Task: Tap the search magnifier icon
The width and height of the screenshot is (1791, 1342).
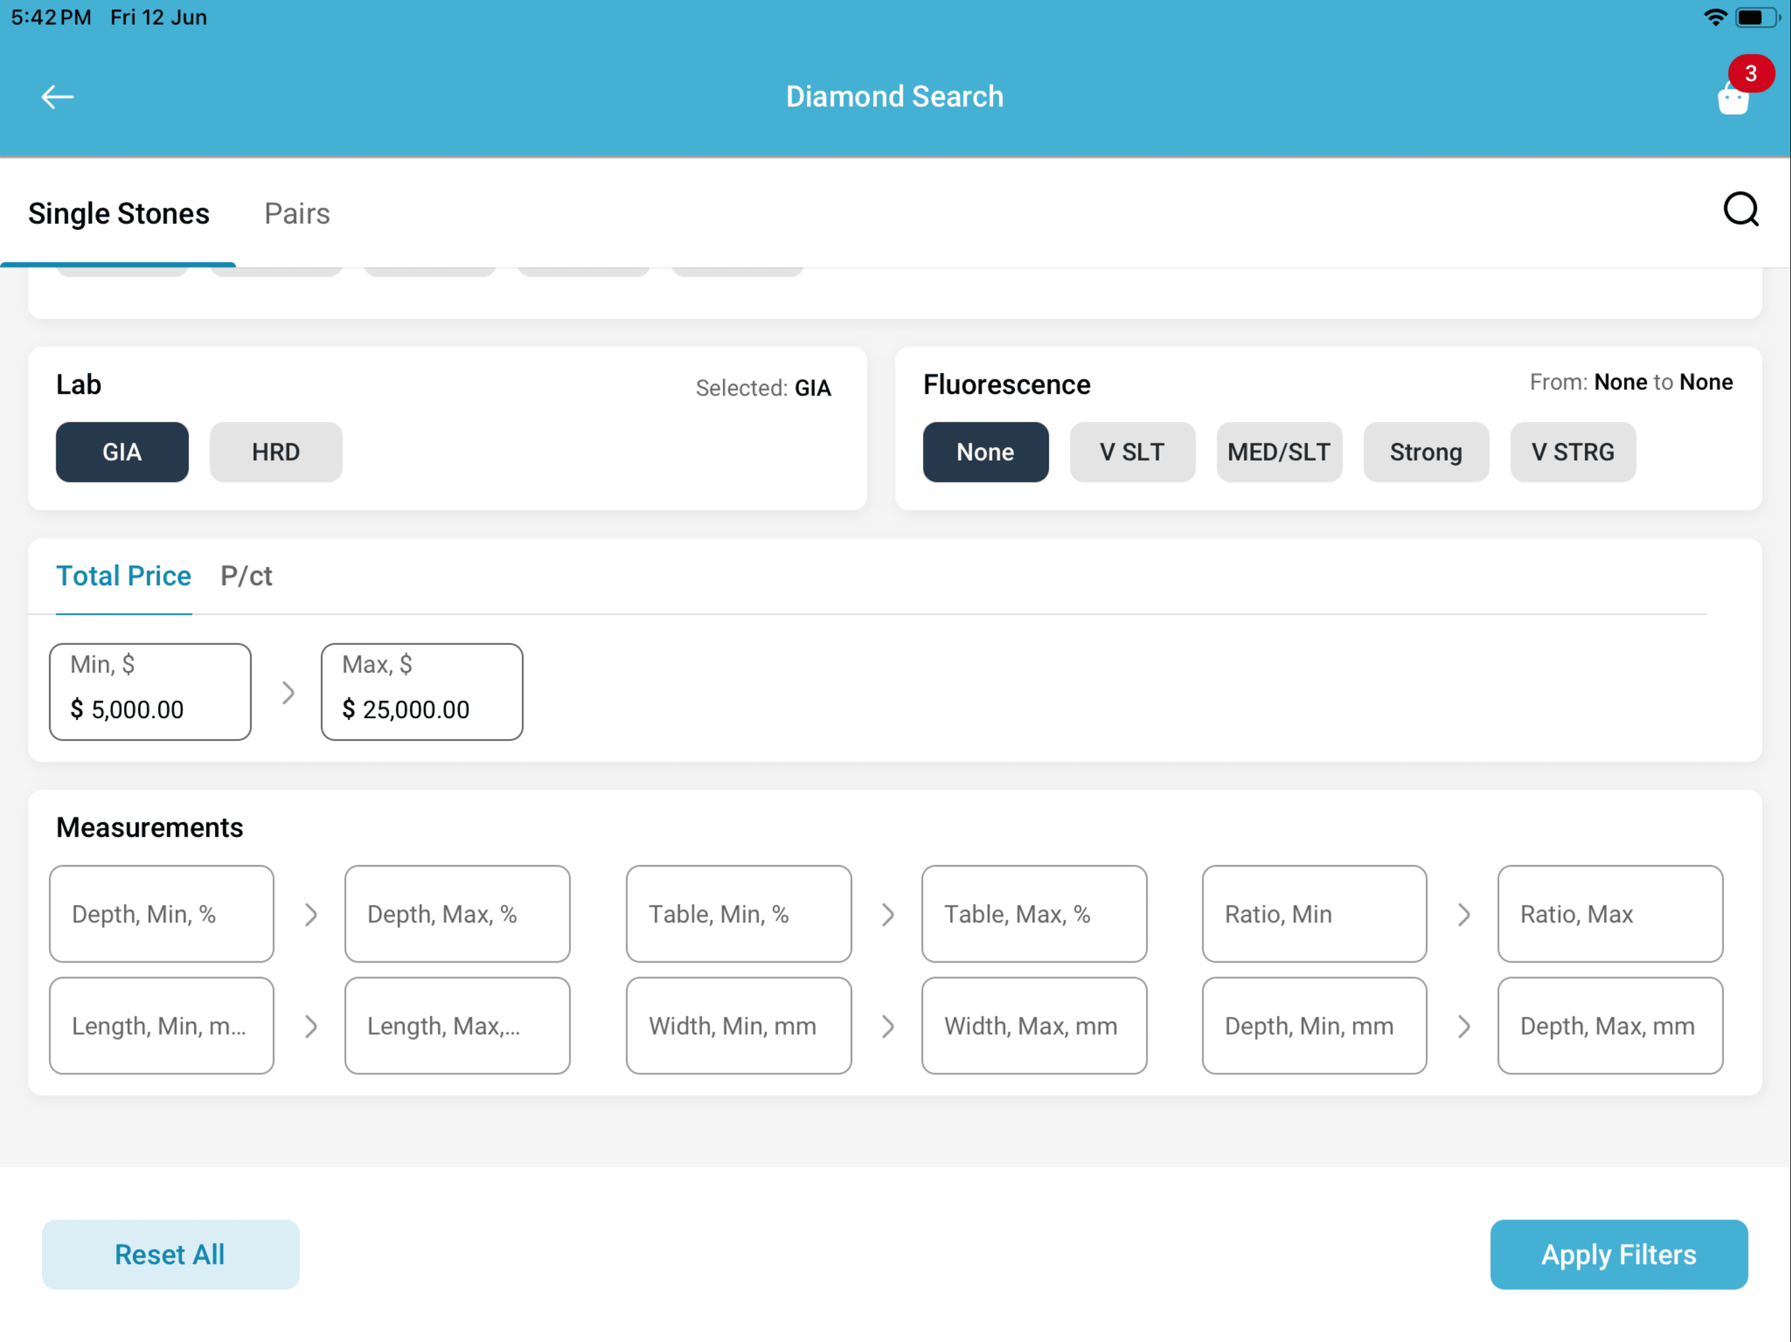Action: 1741,210
